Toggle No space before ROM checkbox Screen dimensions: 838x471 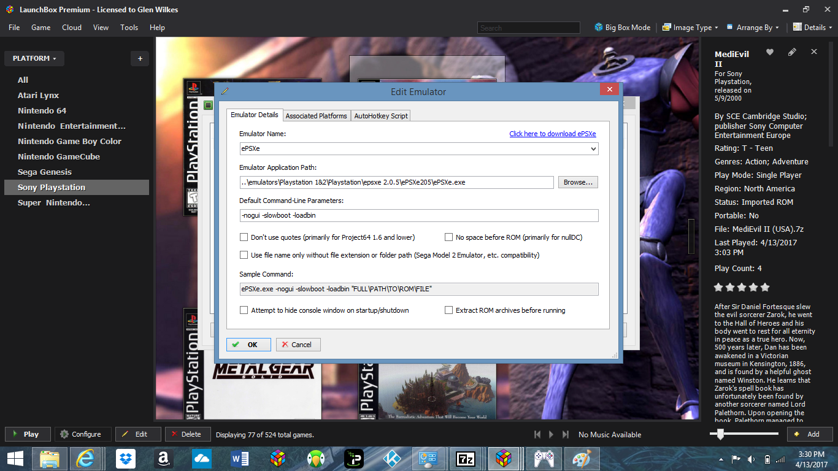[x=449, y=237]
